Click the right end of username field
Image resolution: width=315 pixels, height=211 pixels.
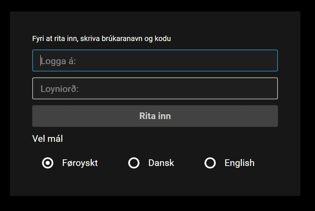pos(269,60)
